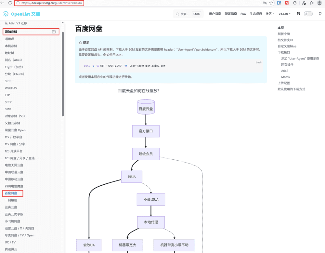
Task: Jump to 刷新令牌 in page outline
Action: (x=284, y=34)
